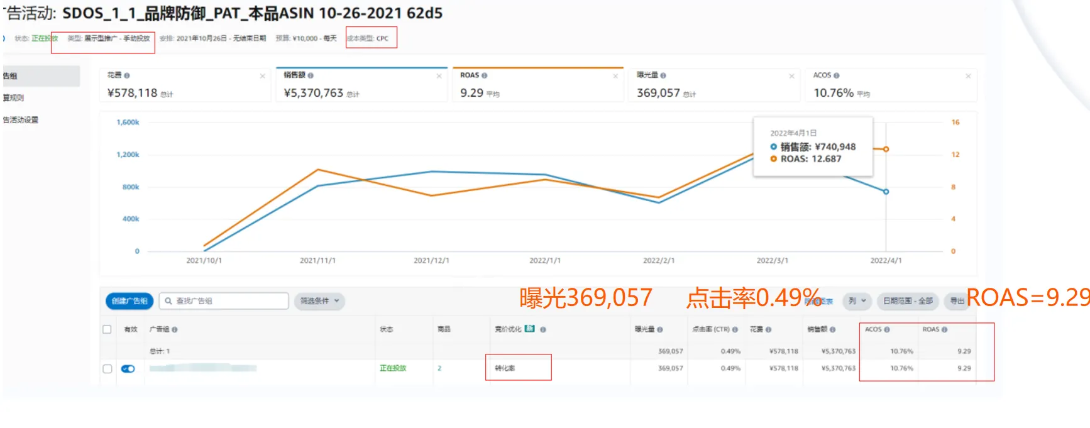Screen dimensions: 1090x428
Task: Tick the select-all checkbox in table header
Action: pyautogui.click(x=107, y=329)
